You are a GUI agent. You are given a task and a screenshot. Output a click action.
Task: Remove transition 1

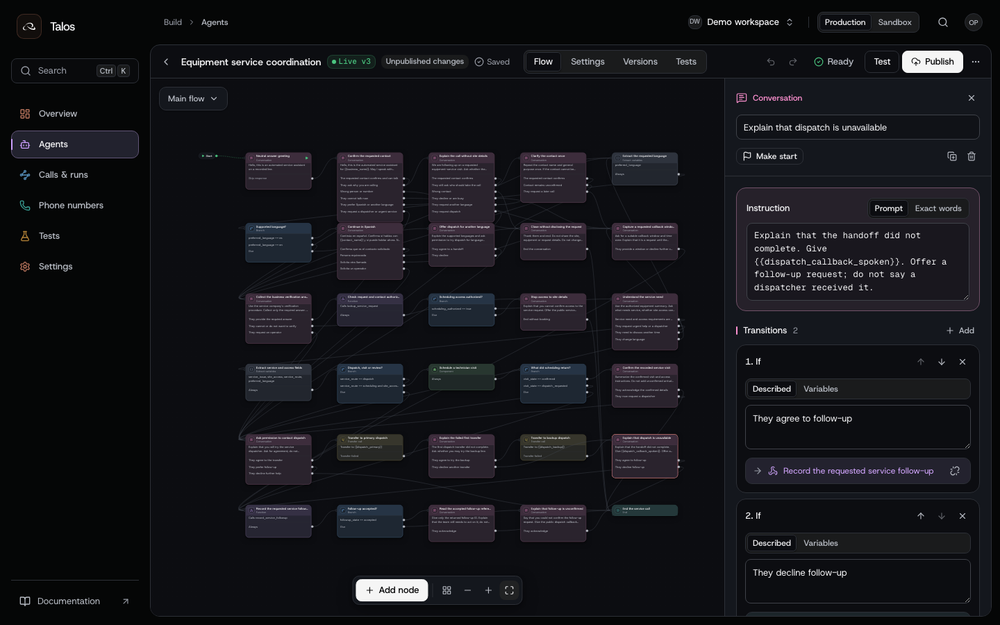(962, 362)
